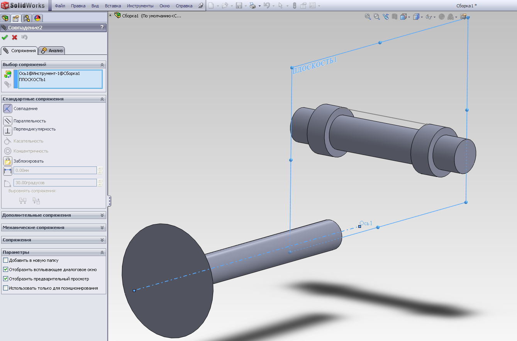The image size is (517, 341).
Task: Toggle the Заблокировать lock mate
Action: click(x=8, y=161)
